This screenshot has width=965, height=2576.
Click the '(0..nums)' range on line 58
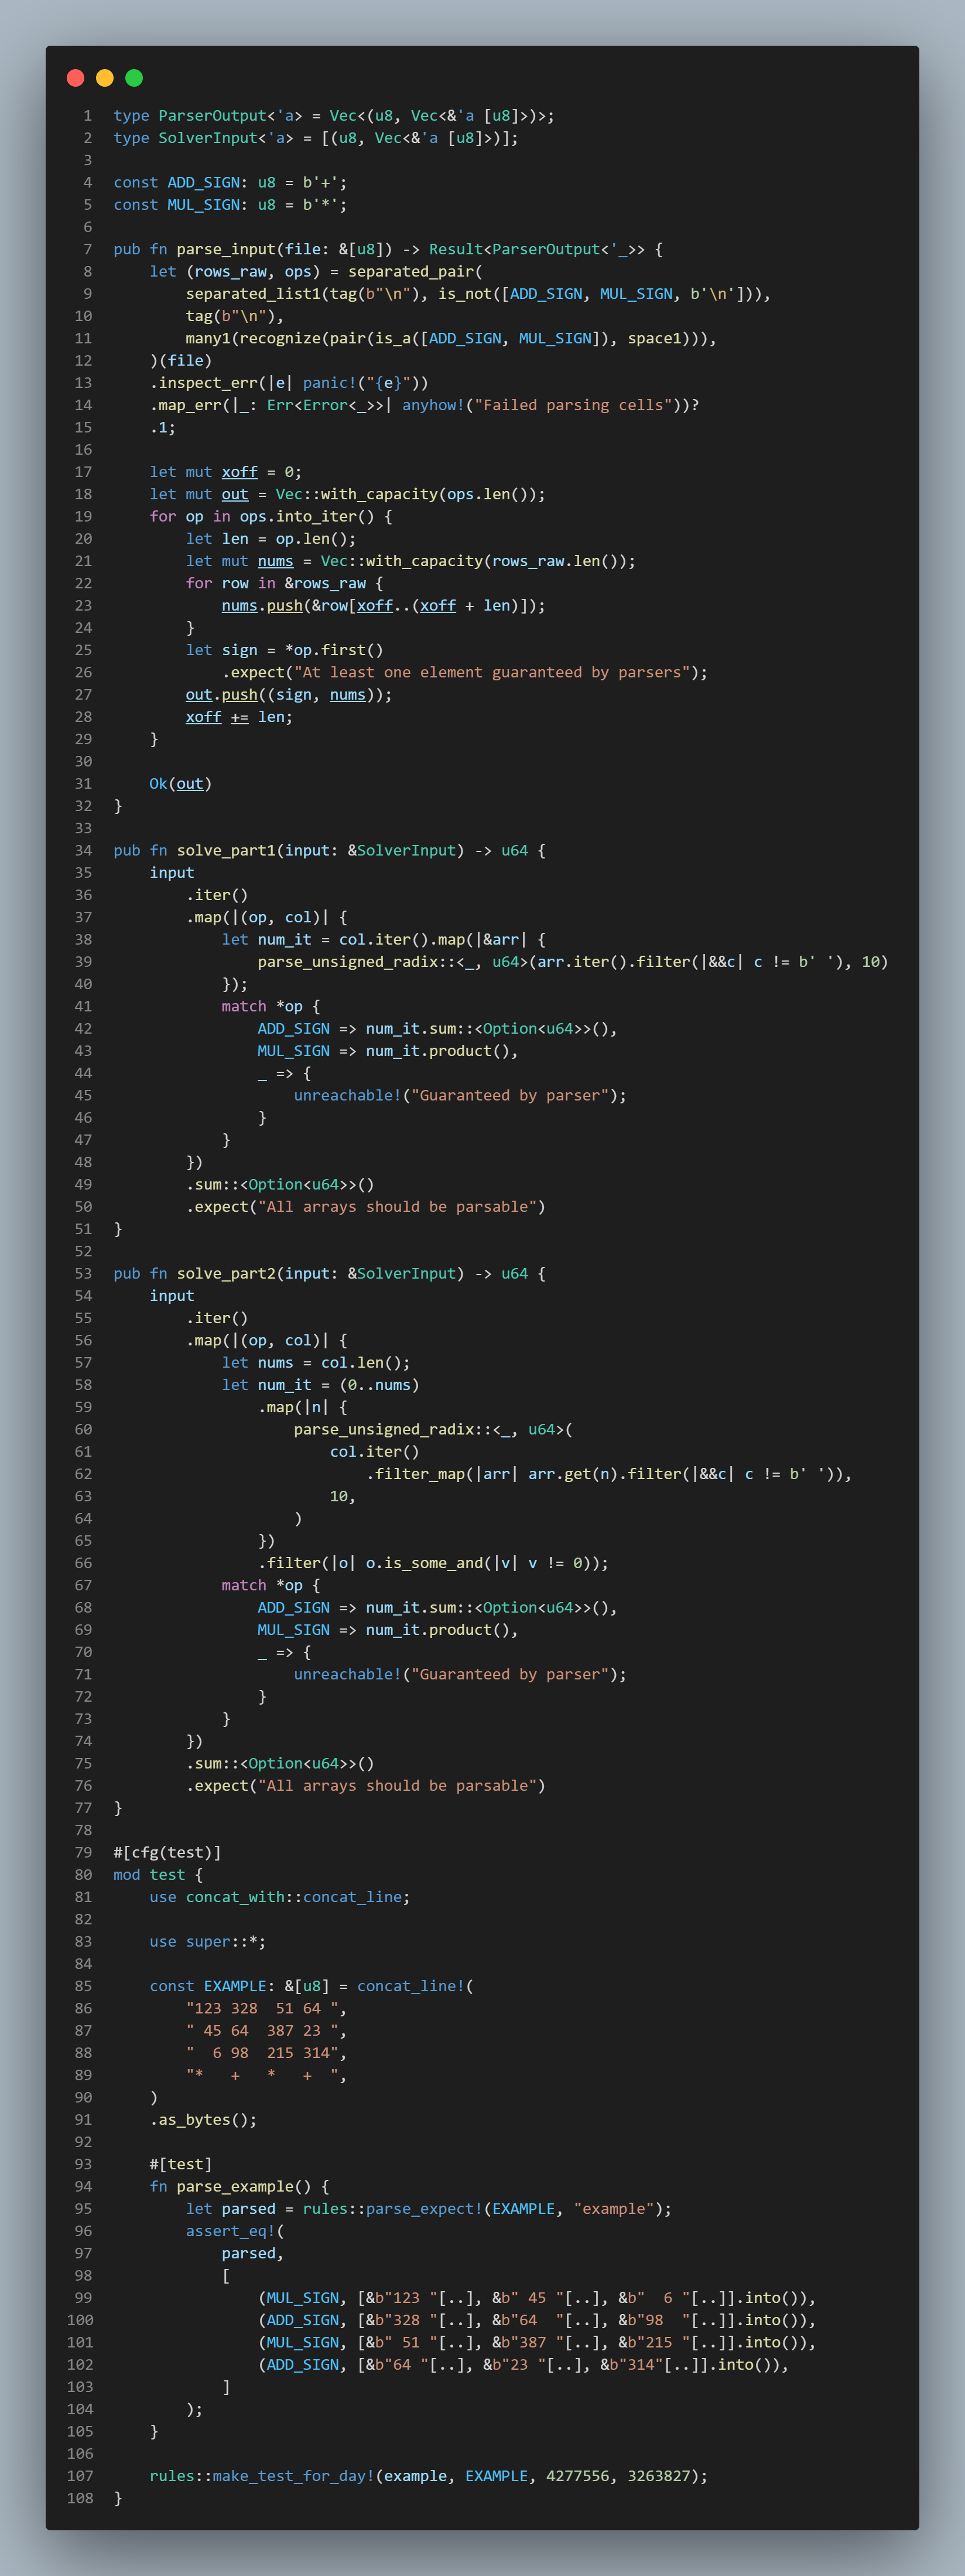coord(379,1385)
